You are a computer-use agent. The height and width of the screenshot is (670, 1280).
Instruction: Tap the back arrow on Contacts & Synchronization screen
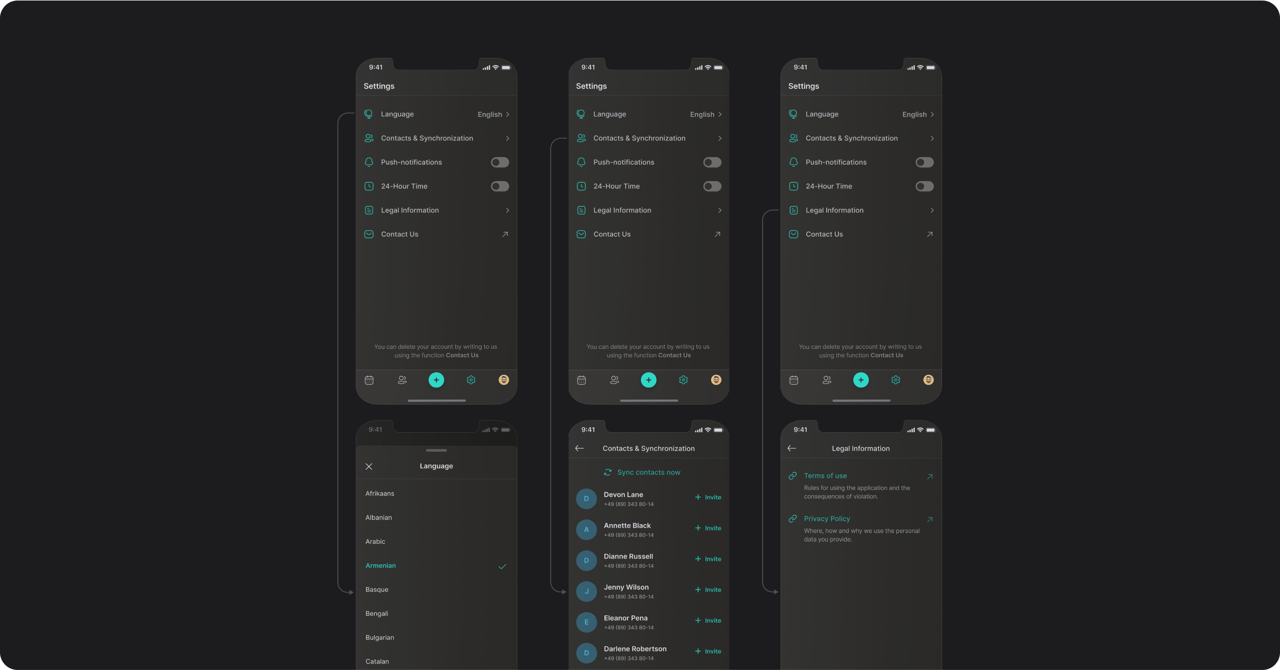point(579,448)
